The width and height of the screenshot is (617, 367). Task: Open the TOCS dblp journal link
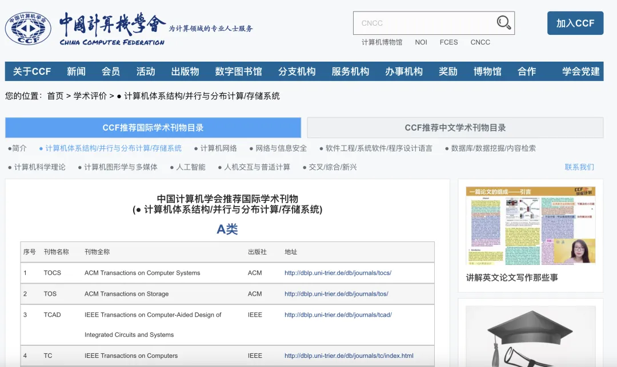click(x=338, y=273)
